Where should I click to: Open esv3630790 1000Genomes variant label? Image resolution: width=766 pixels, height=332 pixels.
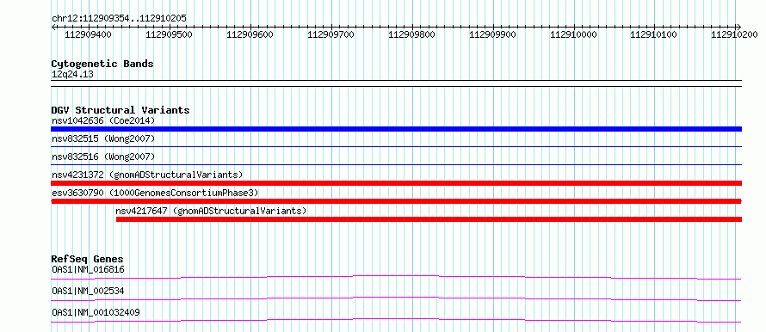[155, 193]
